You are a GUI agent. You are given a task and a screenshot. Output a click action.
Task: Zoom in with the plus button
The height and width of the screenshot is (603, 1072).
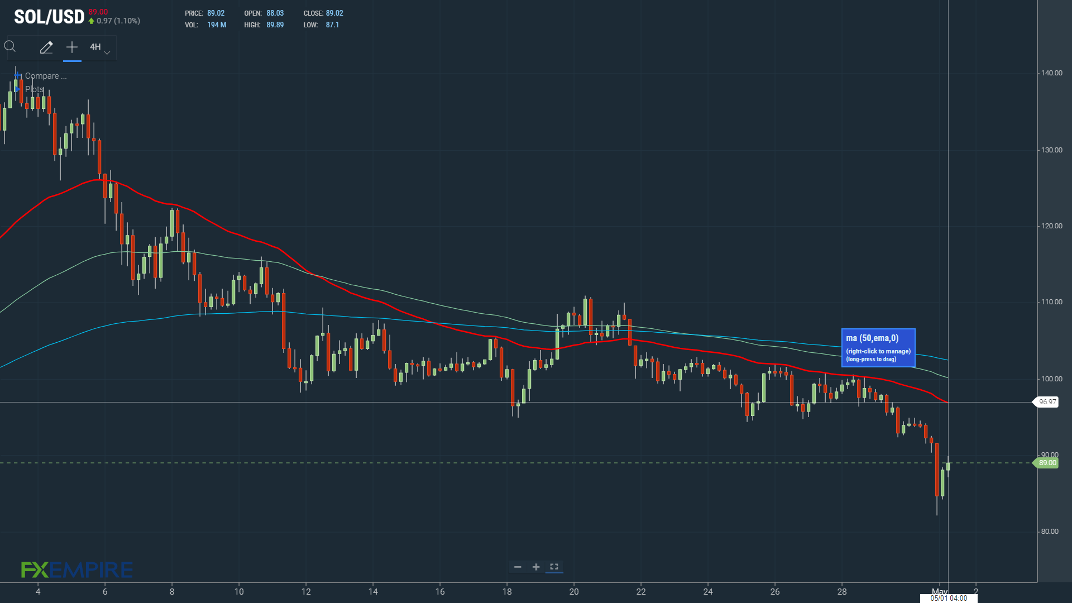click(x=536, y=567)
